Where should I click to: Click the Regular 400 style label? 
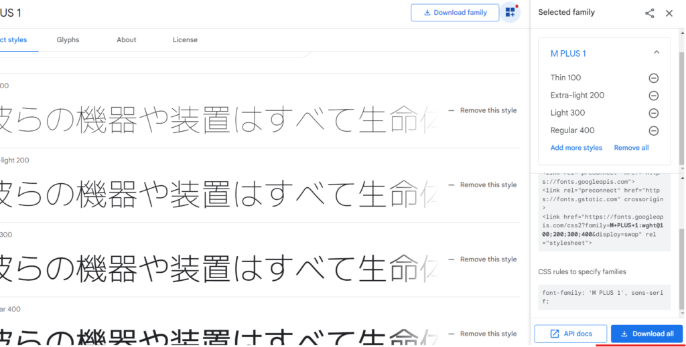pos(572,130)
